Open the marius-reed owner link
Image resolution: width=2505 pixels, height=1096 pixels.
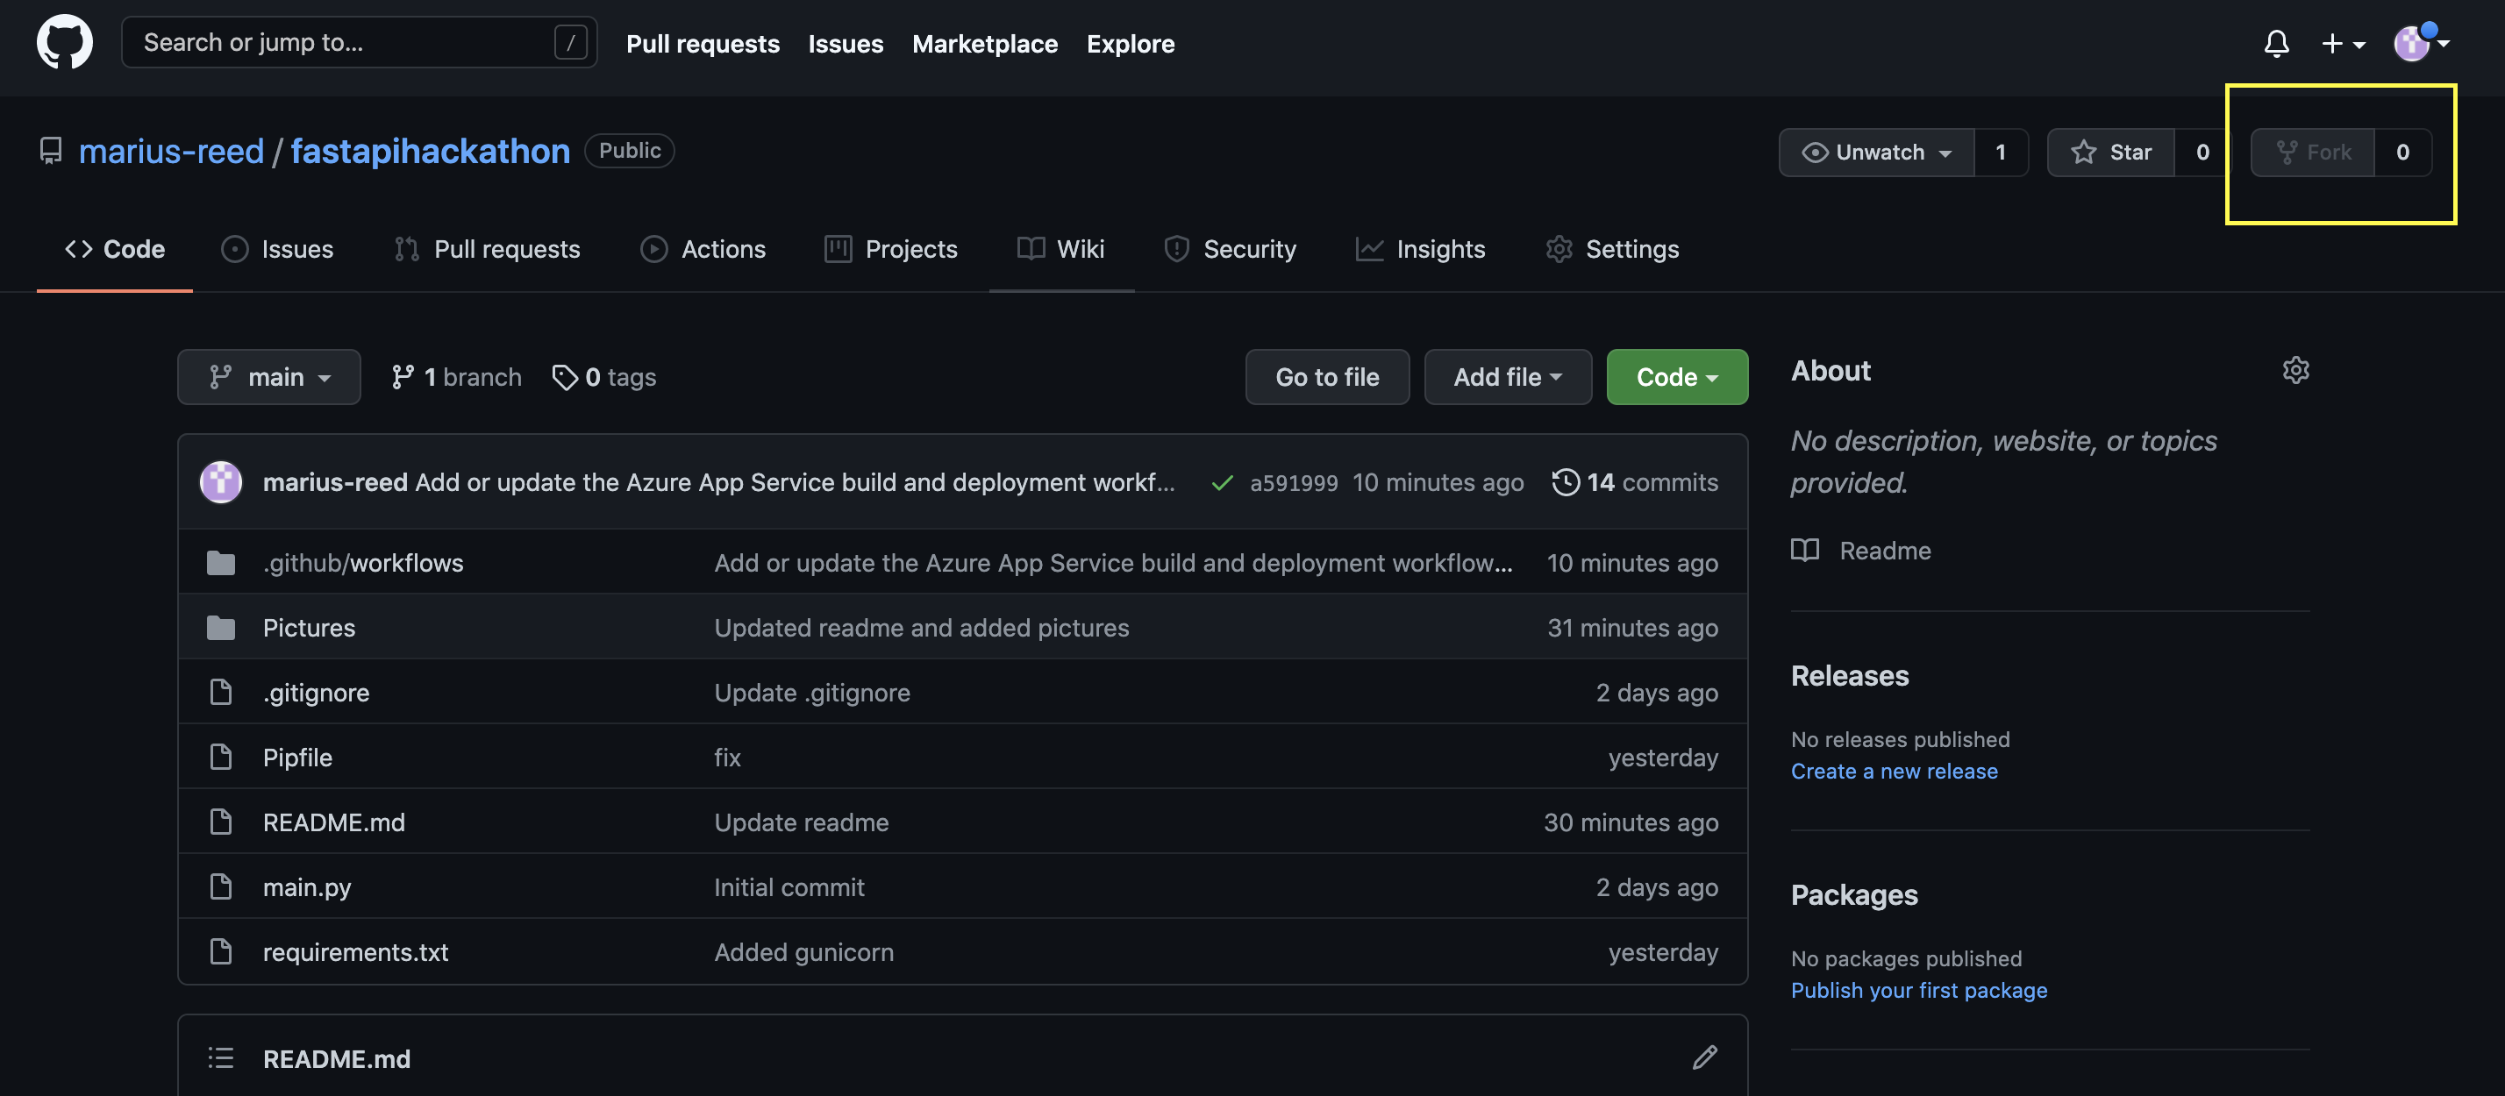point(171,151)
